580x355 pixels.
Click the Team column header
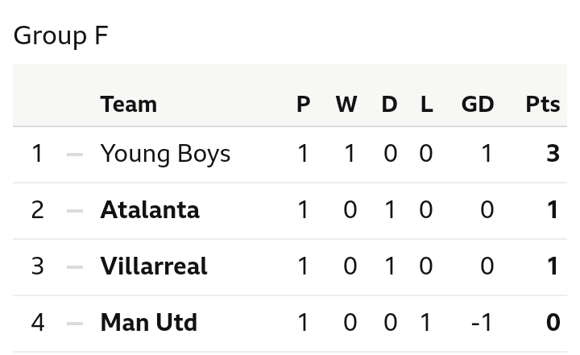pos(129,105)
